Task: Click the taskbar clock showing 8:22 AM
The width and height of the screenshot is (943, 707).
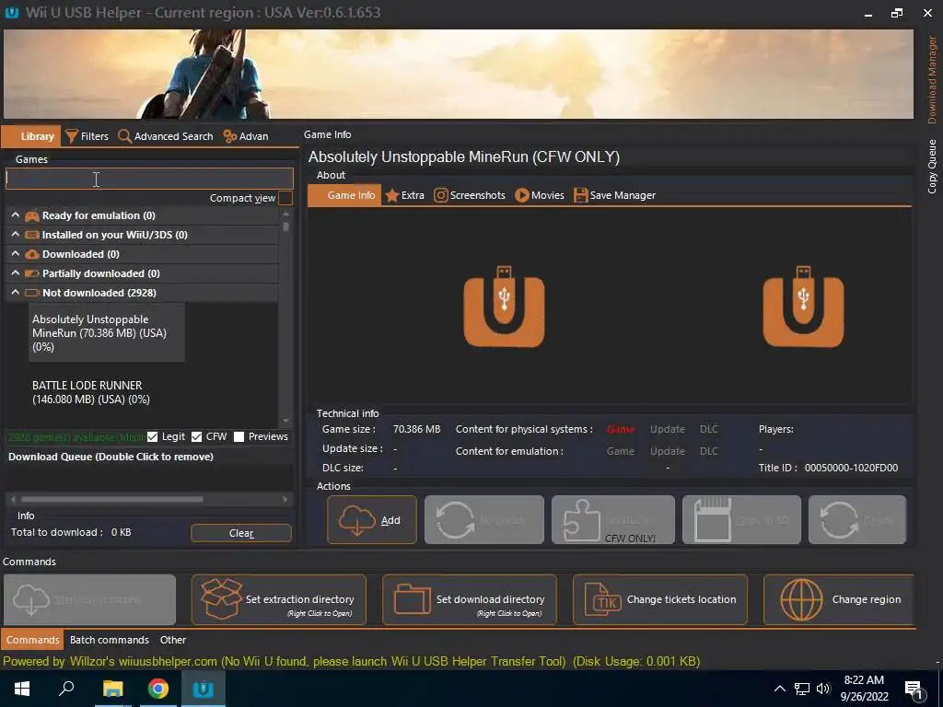Action: (x=864, y=689)
